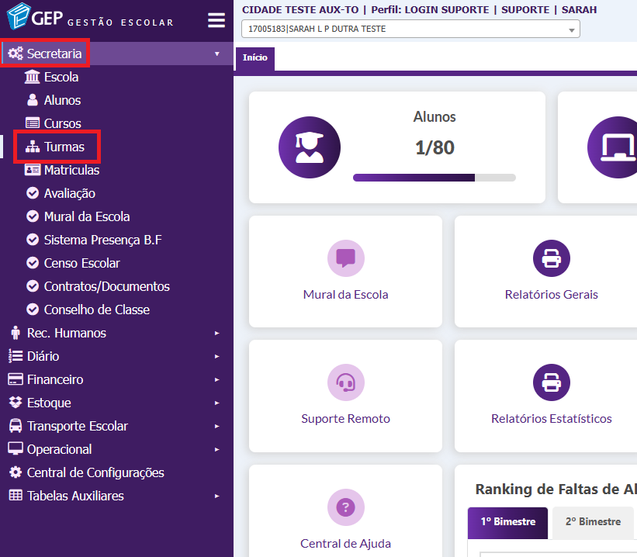Click the Relatórios Estatísticos printer icon
The width and height of the screenshot is (637, 557).
pos(551,382)
